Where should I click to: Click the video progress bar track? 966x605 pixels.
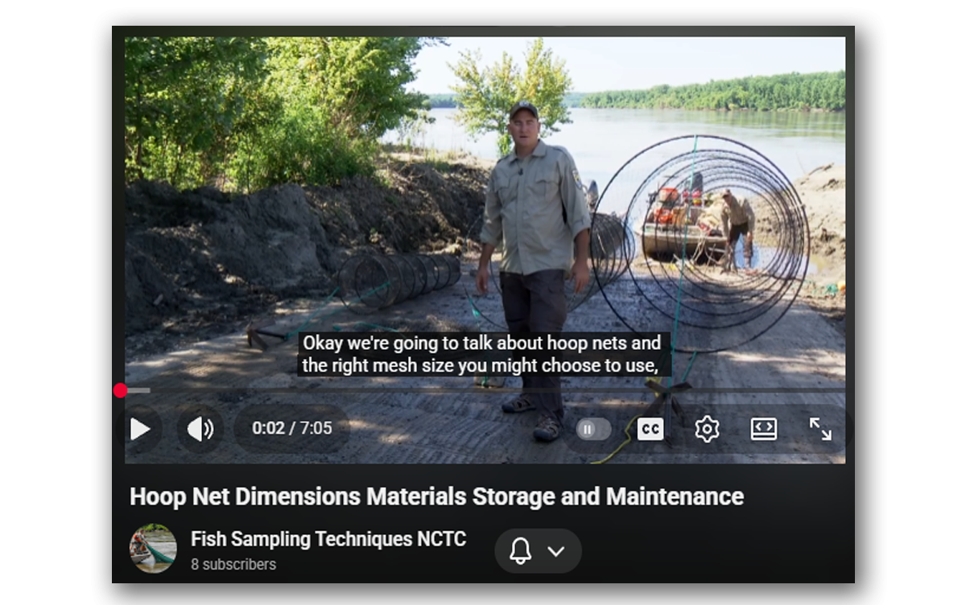(483, 390)
